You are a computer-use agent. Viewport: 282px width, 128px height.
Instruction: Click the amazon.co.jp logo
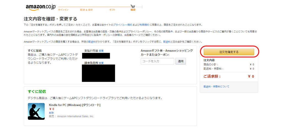point(41,7)
